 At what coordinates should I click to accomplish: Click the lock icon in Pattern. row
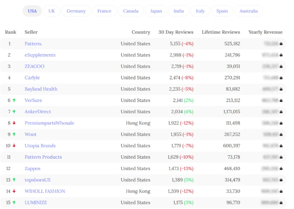coord(281,43)
